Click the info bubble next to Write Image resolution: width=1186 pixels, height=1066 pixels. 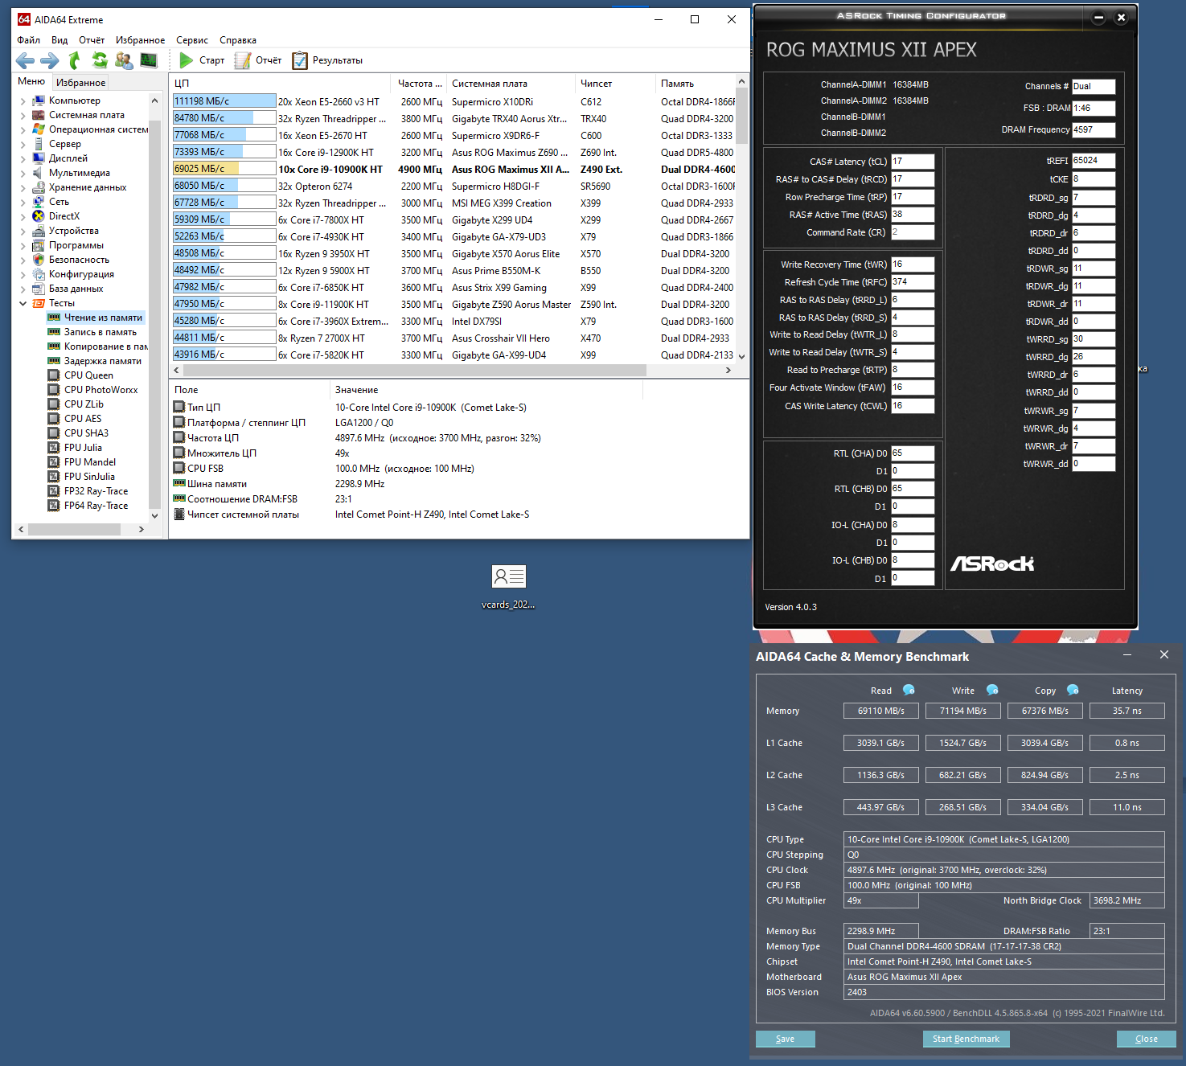992,690
